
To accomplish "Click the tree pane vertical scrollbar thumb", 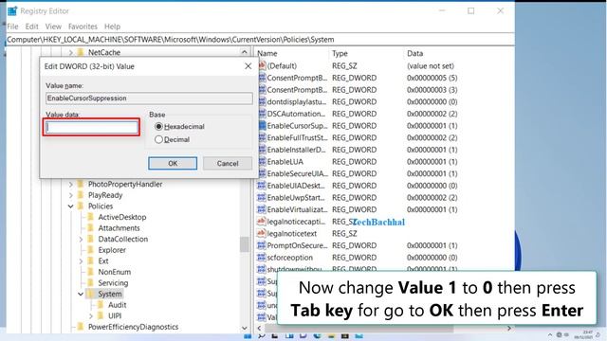I will point(245,244).
